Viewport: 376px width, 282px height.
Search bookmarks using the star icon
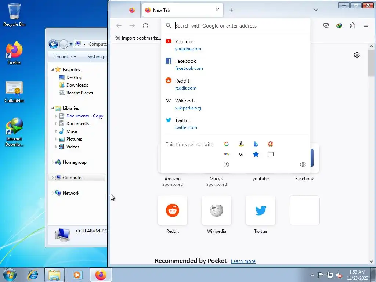256,154
